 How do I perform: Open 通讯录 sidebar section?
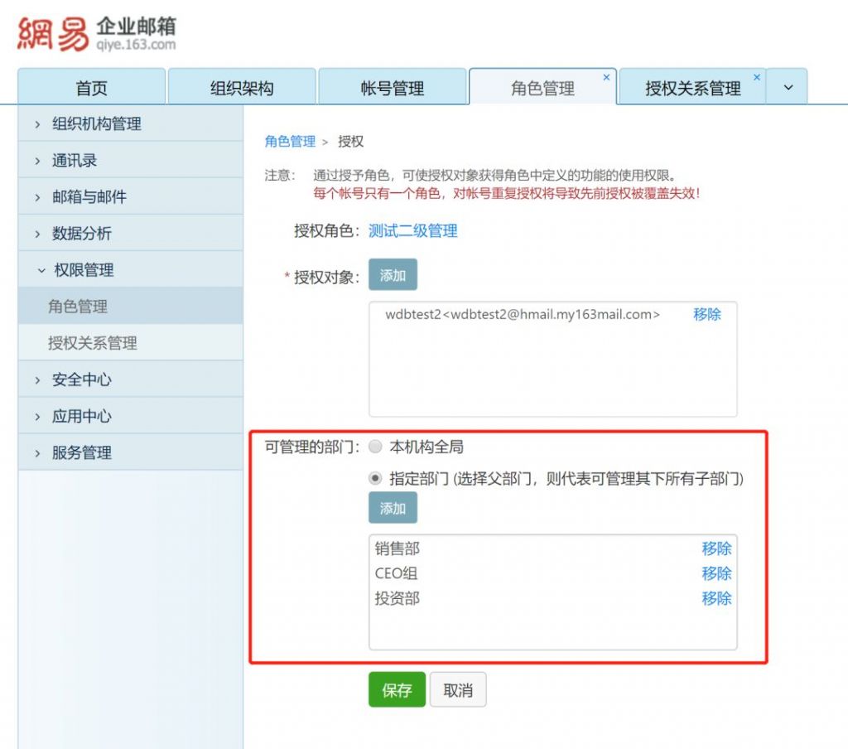point(130,160)
